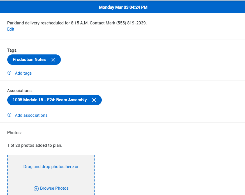Remove the Beam Assembly association

[94, 100]
